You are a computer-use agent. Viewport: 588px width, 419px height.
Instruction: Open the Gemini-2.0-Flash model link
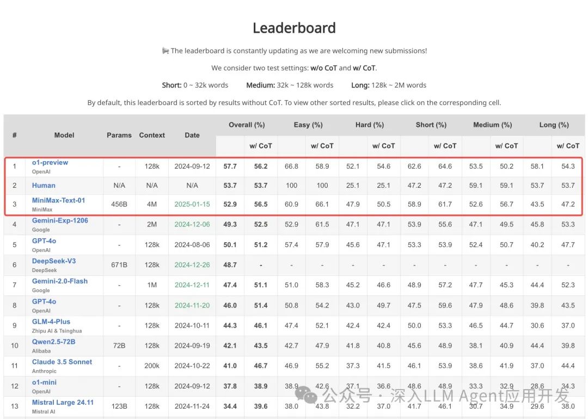[60, 281]
